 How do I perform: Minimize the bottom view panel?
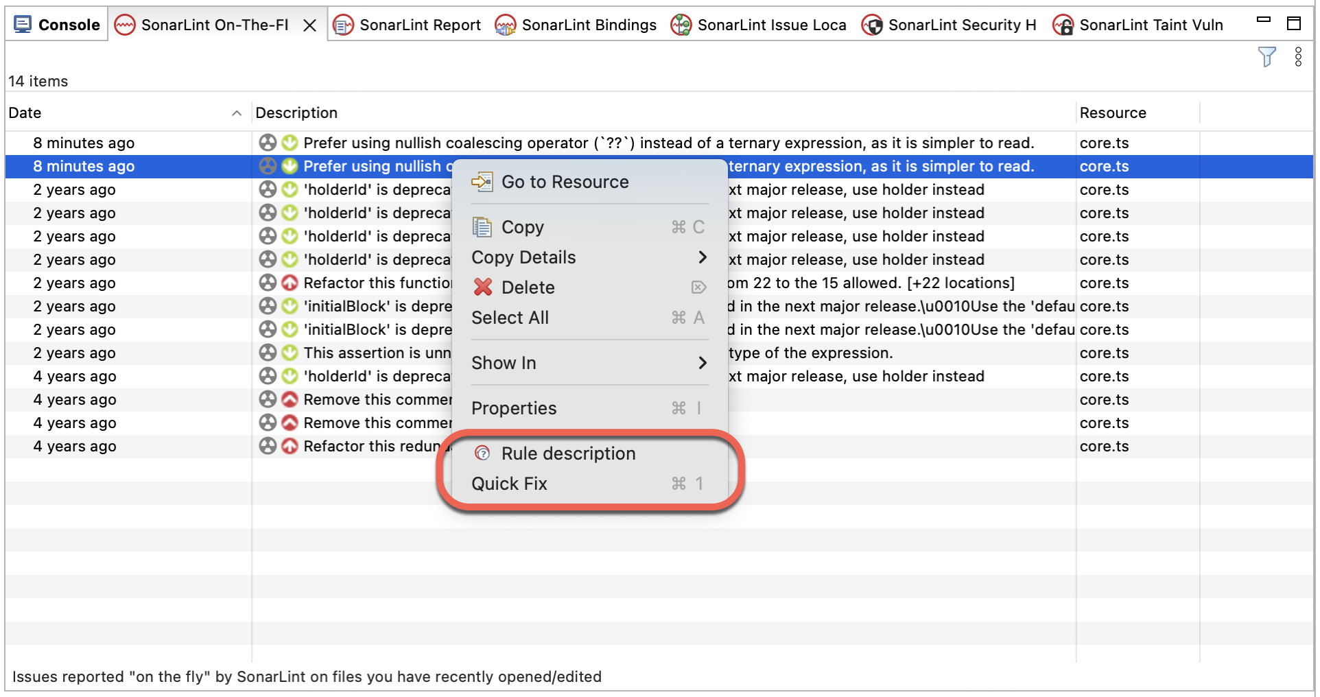[x=1263, y=20]
